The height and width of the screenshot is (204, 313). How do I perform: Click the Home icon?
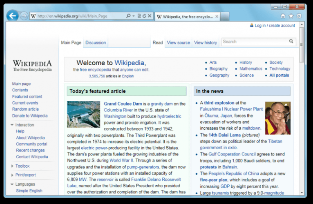283,16
